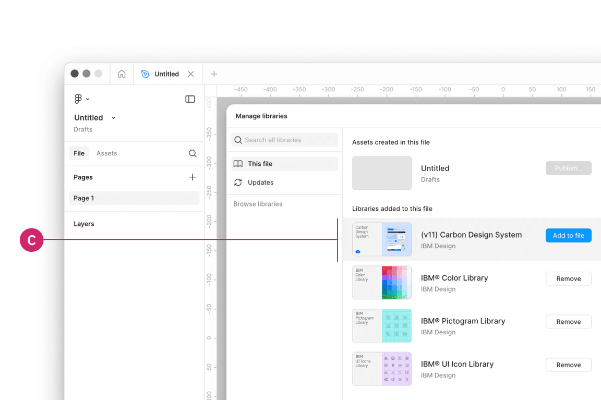
Task: Expand the Untitled file name dropdown
Action: 114,118
